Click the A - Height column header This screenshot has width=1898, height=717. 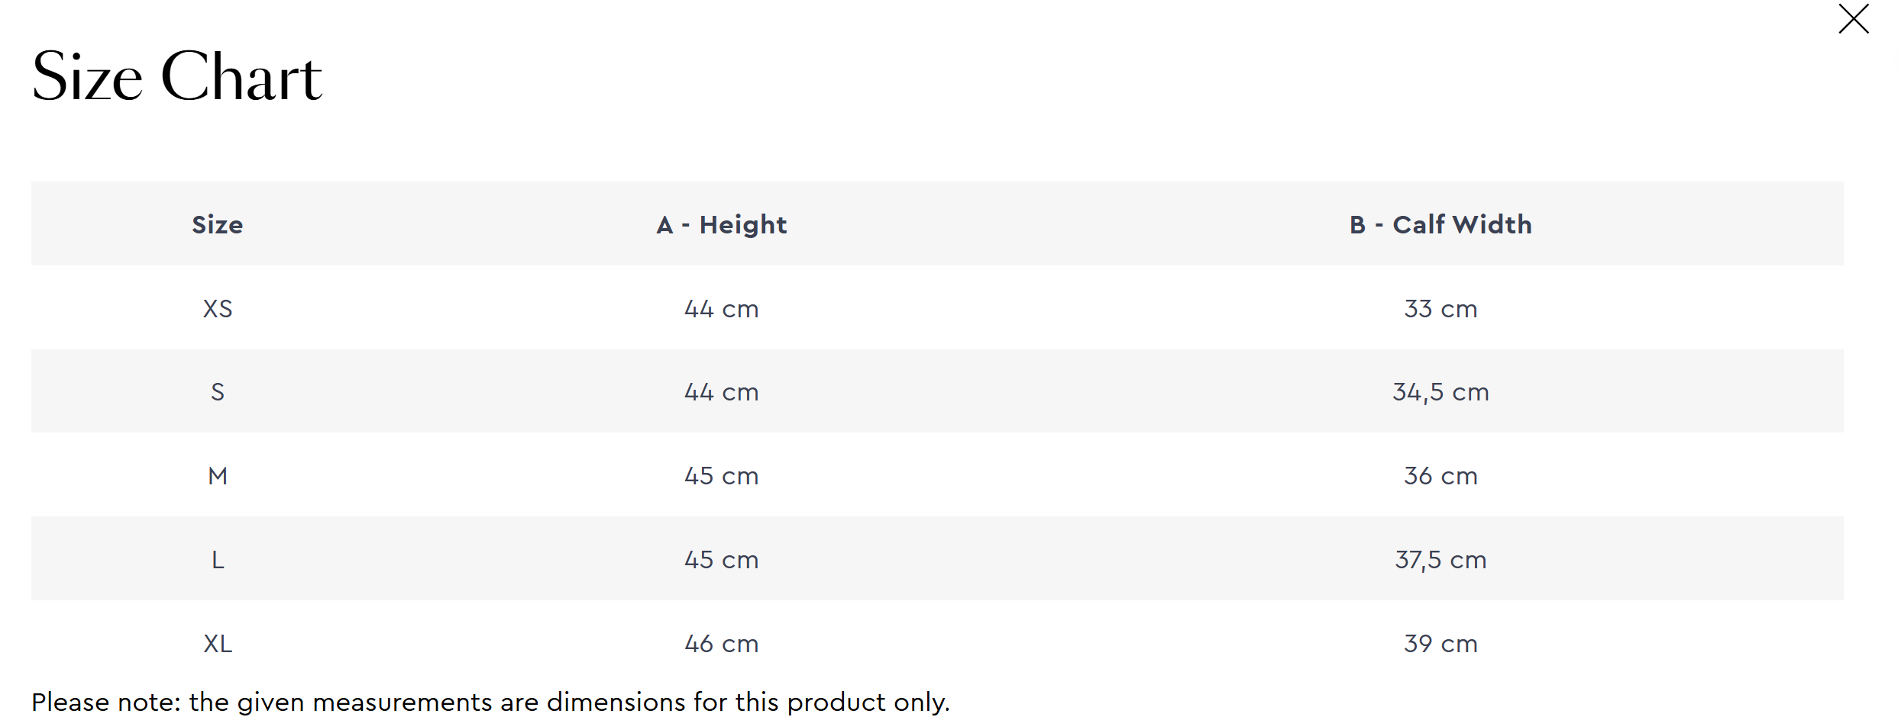[722, 224]
